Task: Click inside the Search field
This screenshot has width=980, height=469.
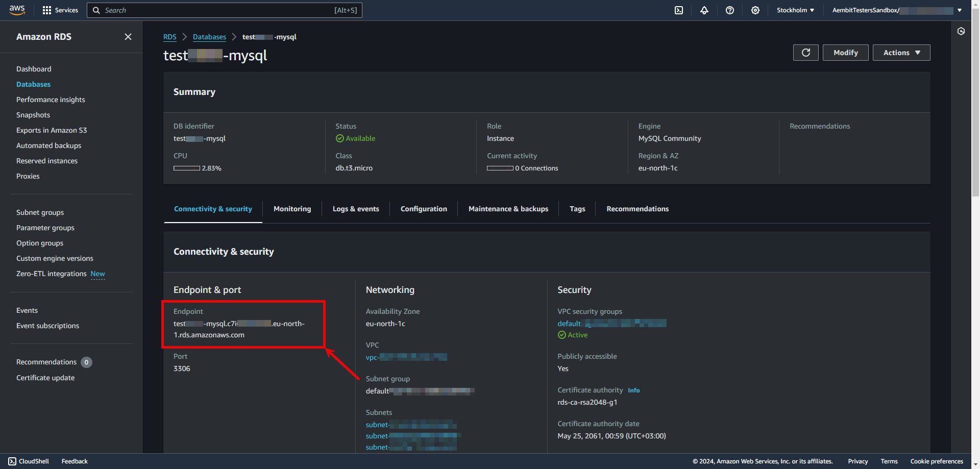Action: click(x=225, y=10)
